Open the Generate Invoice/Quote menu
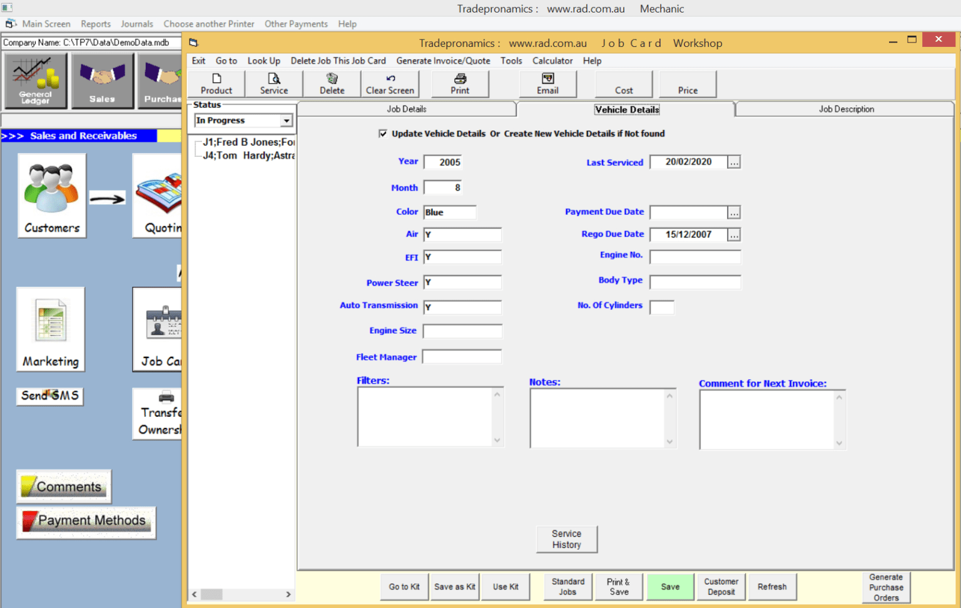This screenshot has height=608, width=961. [x=443, y=61]
